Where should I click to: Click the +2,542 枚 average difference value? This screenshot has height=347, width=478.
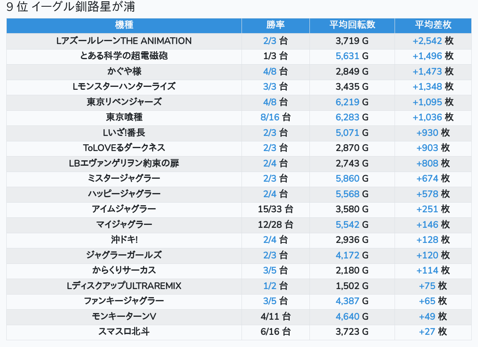coord(433,41)
